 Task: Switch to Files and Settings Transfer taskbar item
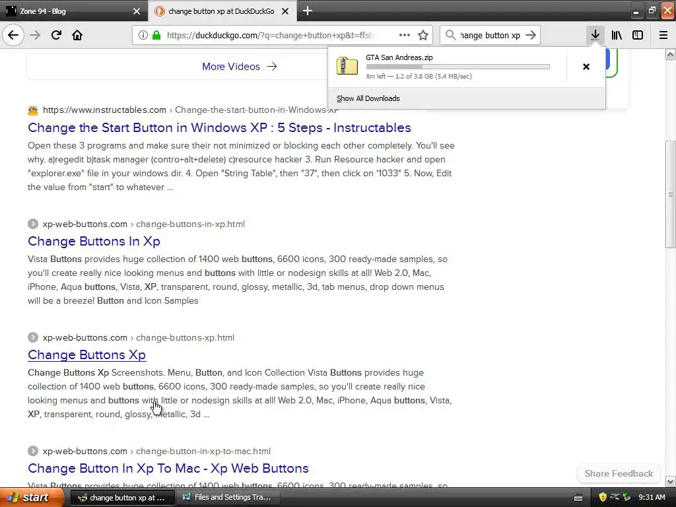(x=228, y=498)
